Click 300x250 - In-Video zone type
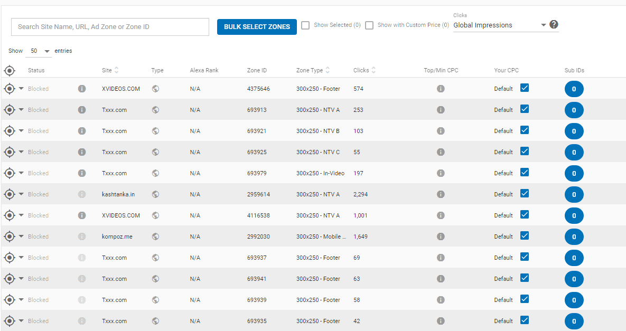The height and width of the screenshot is (331, 626). 320,173
